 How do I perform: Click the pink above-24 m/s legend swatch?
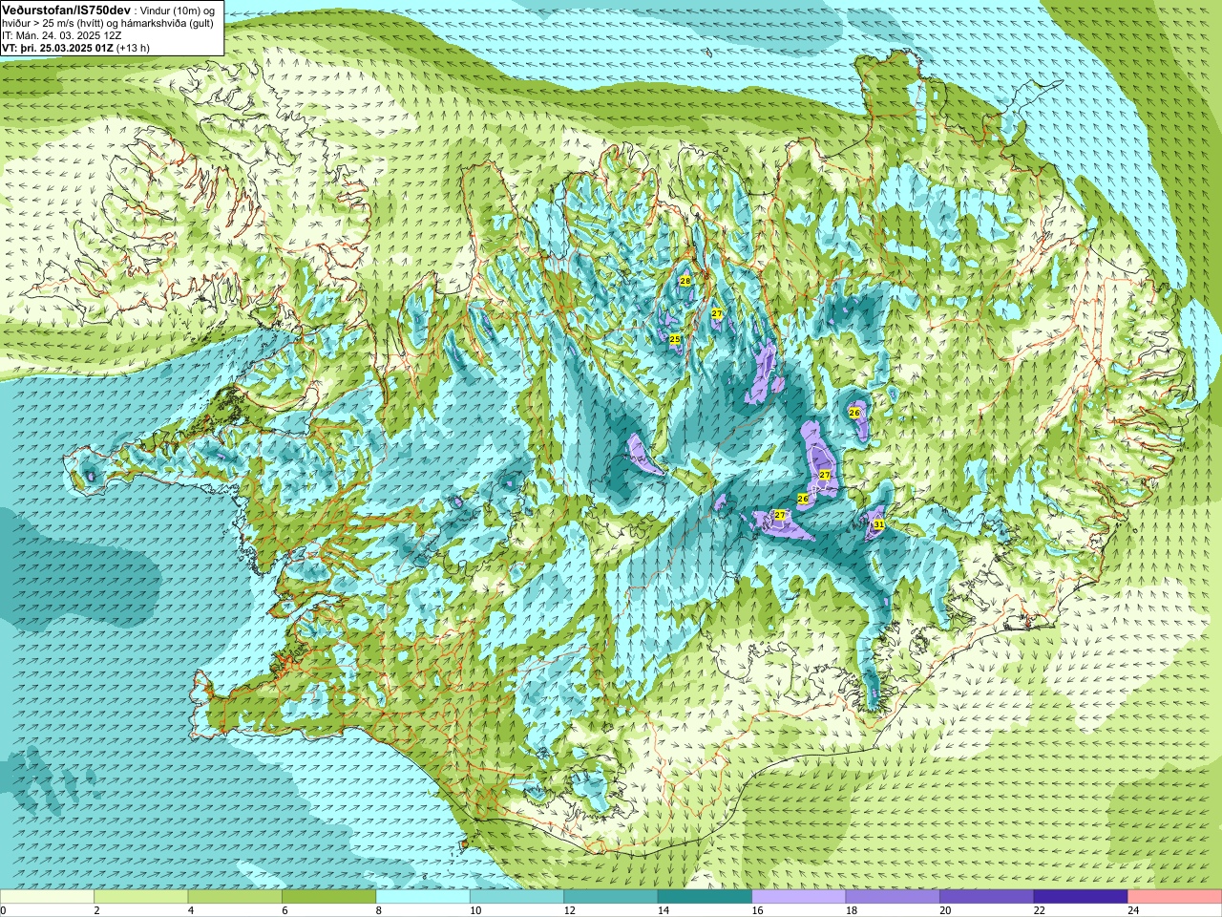pyautogui.click(x=1175, y=897)
